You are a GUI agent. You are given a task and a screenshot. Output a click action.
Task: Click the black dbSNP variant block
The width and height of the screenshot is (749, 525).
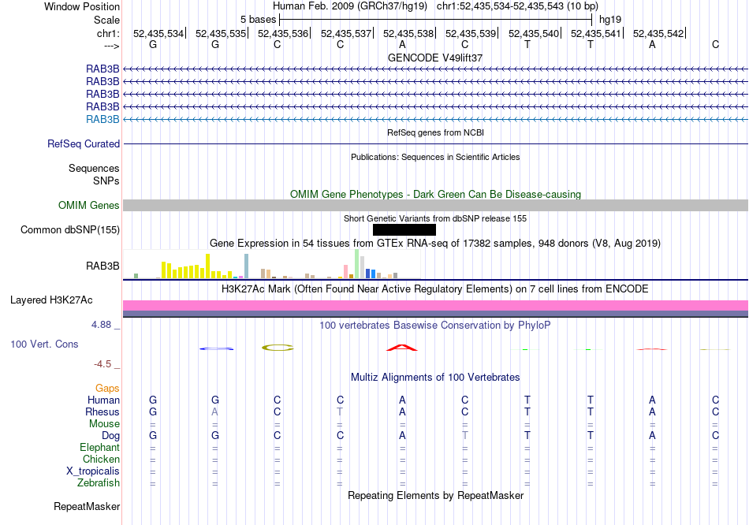click(404, 229)
